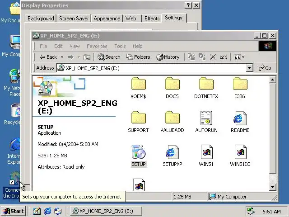The image size is (289, 217).
Task: Select My Computer desktop icon
Action: 11,46
